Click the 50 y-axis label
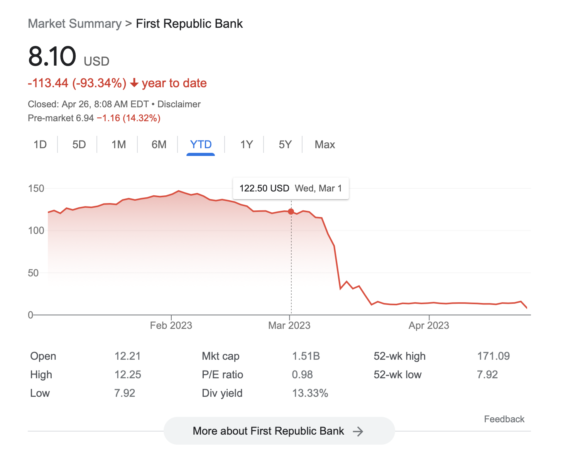 (x=34, y=273)
